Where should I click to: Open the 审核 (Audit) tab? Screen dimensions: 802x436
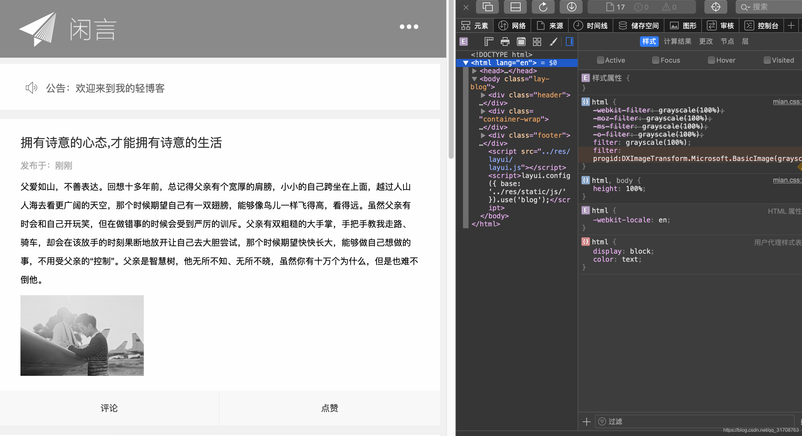tap(720, 25)
